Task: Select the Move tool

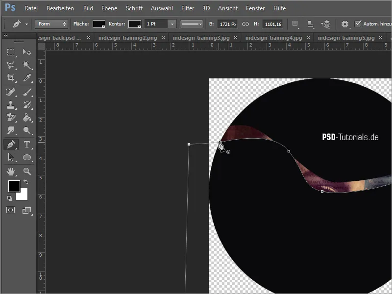Action: pos(27,52)
